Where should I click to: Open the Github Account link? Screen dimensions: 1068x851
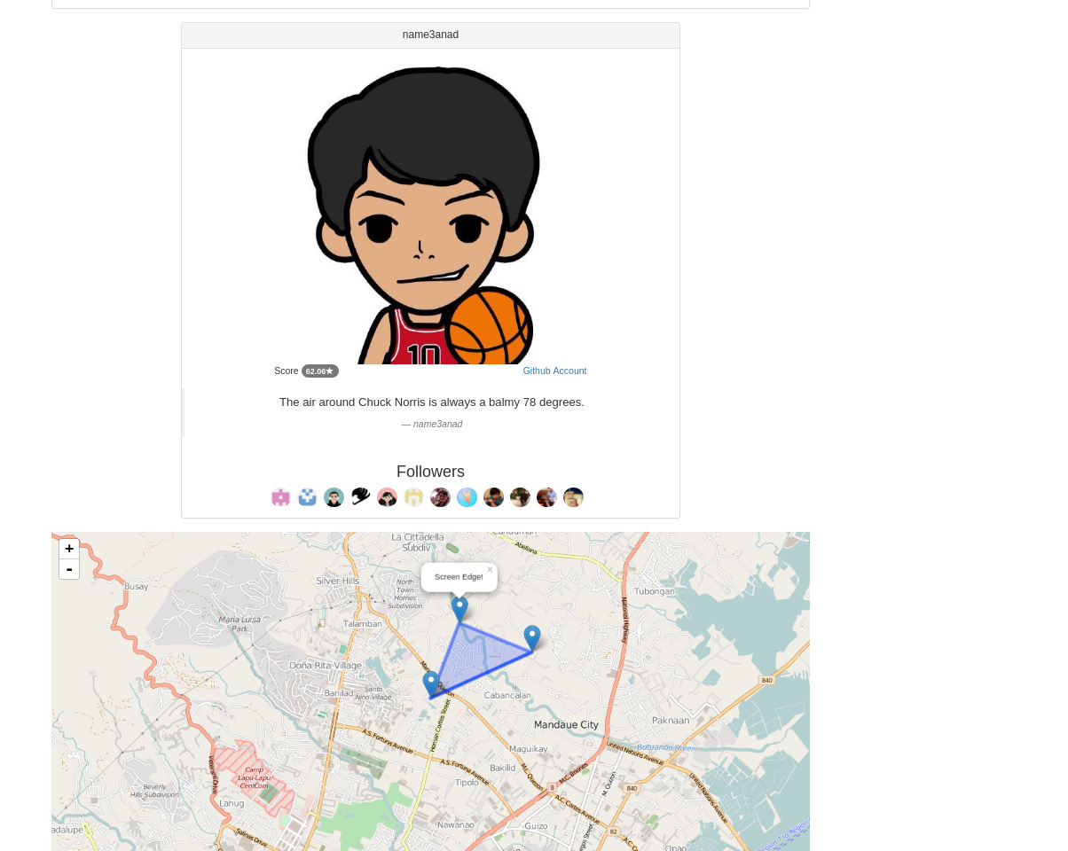(x=554, y=371)
